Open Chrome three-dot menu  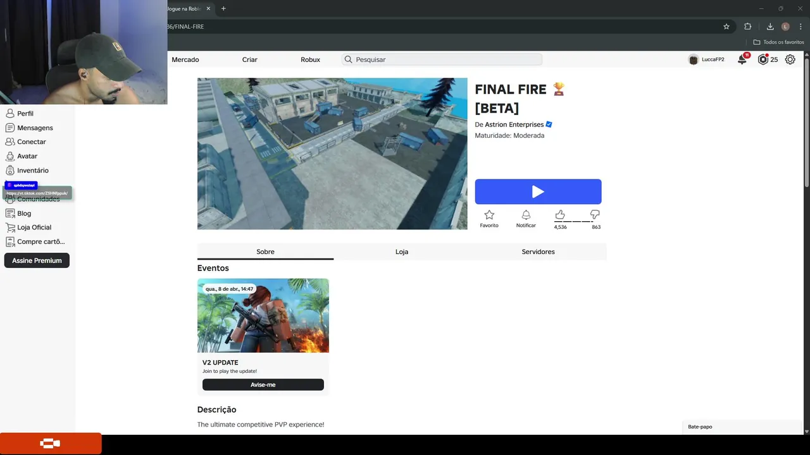(x=801, y=27)
